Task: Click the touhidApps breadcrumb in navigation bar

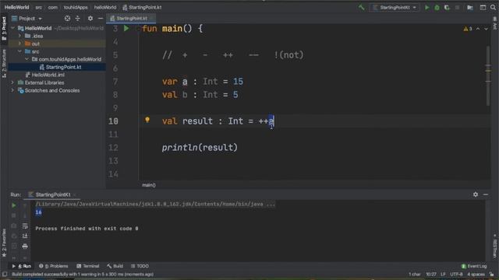Action: coord(76,7)
